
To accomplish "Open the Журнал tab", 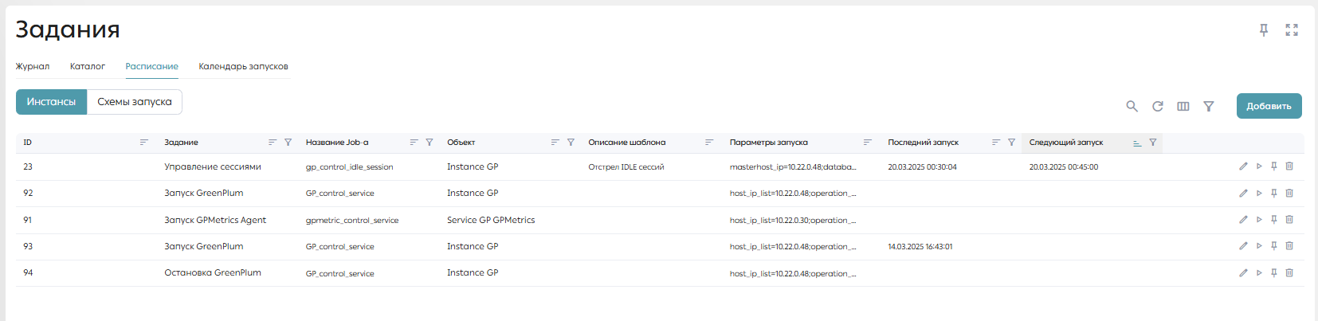I will pos(33,66).
